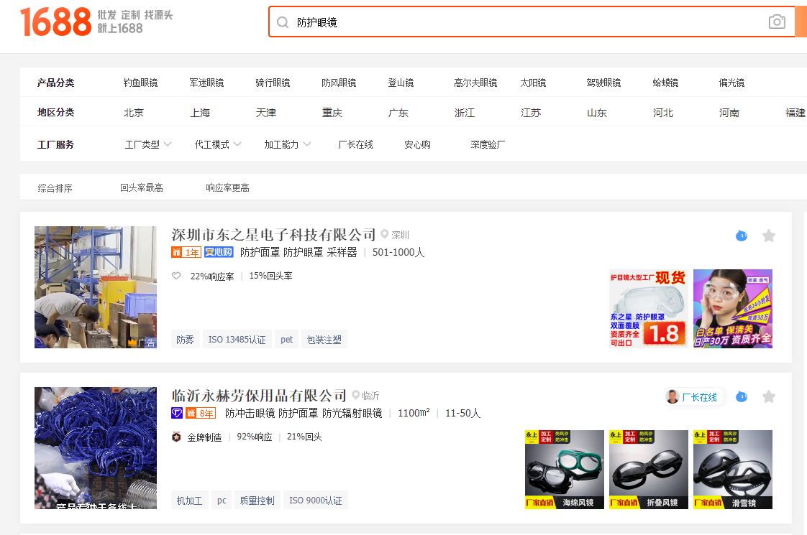Screen dimensions: 807x535
Task: Sort by 响应率更高
Action: pyautogui.click(x=227, y=188)
